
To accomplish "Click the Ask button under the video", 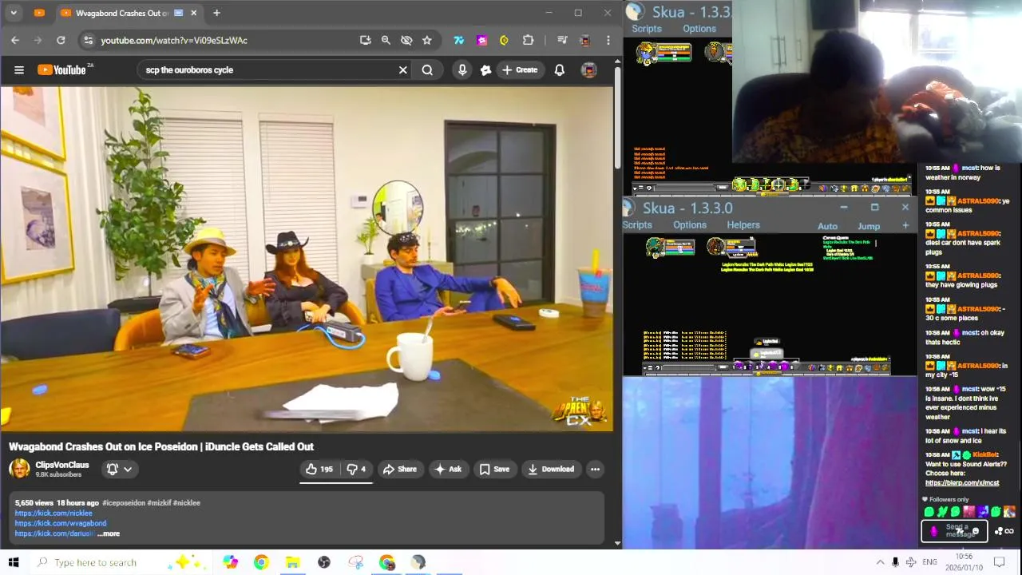I will click(x=448, y=470).
